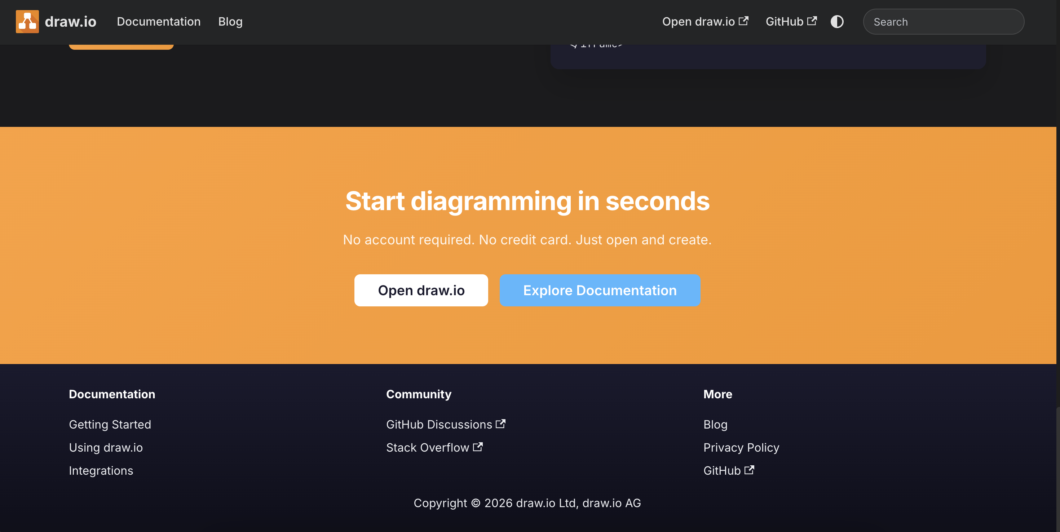Open the Documentation navbar menu item
The height and width of the screenshot is (532, 1060).
point(158,21)
